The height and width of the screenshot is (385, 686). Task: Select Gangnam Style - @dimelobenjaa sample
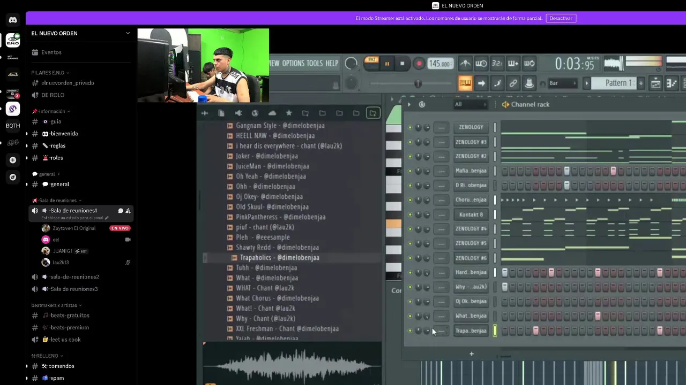280,126
